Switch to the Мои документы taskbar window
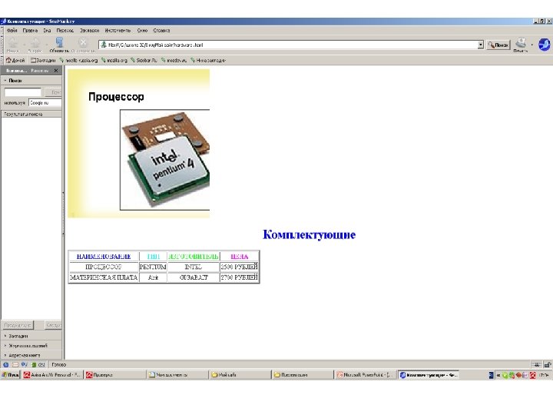553x415 pixels. 177,375
